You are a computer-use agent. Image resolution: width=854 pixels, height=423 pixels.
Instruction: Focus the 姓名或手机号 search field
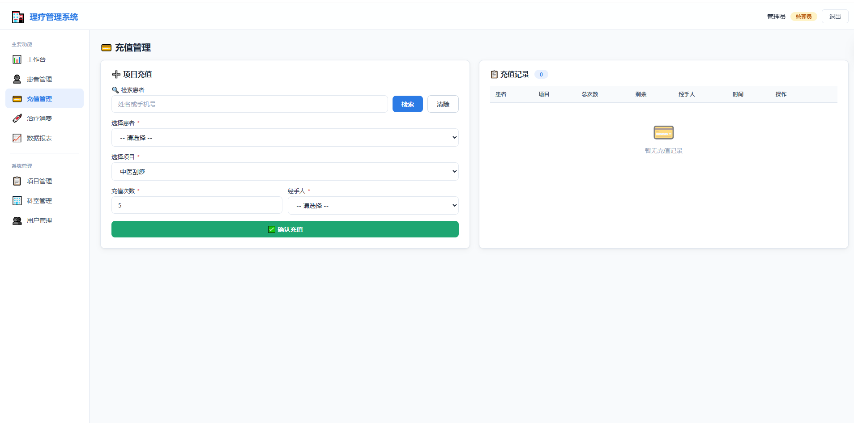(x=250, y=104)
